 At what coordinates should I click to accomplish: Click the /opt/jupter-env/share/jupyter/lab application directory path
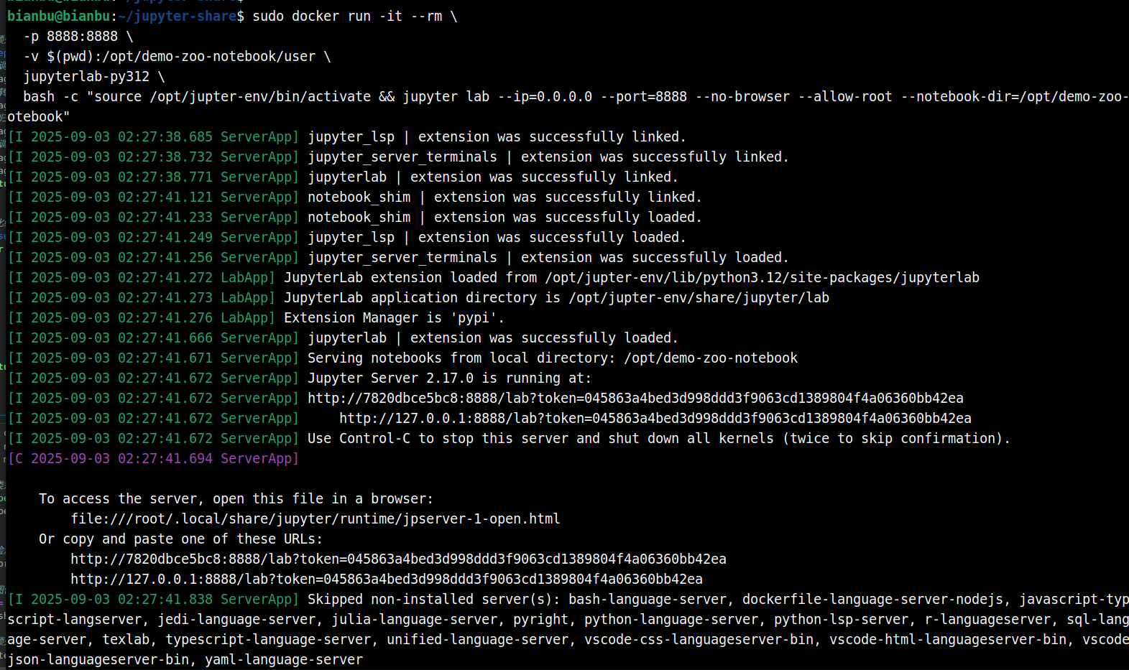pyautogui.click(x=699, y=297)
